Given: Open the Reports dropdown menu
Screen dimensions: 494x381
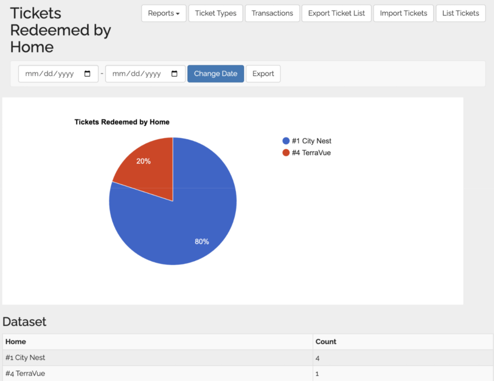Looking at the screenshot, I should point(164,13).
